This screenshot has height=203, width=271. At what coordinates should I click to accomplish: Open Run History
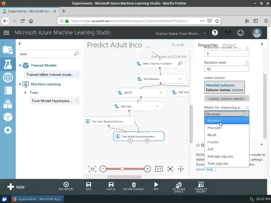66,186
